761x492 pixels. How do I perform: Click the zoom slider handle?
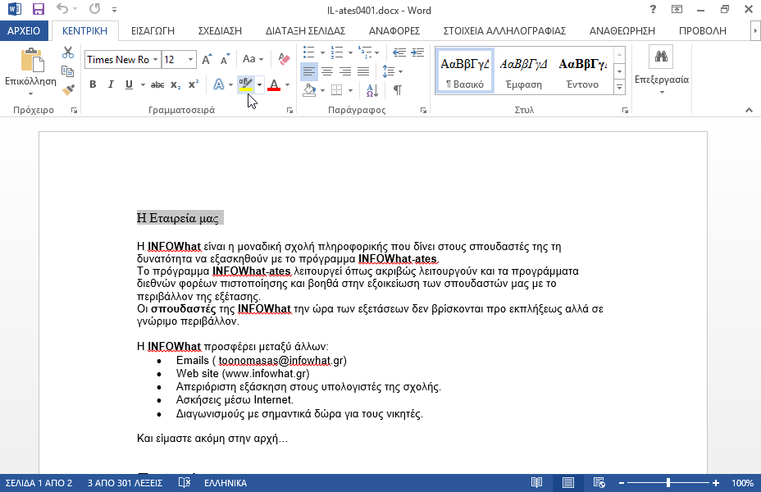pyautogui.click(x=668, y=483)
